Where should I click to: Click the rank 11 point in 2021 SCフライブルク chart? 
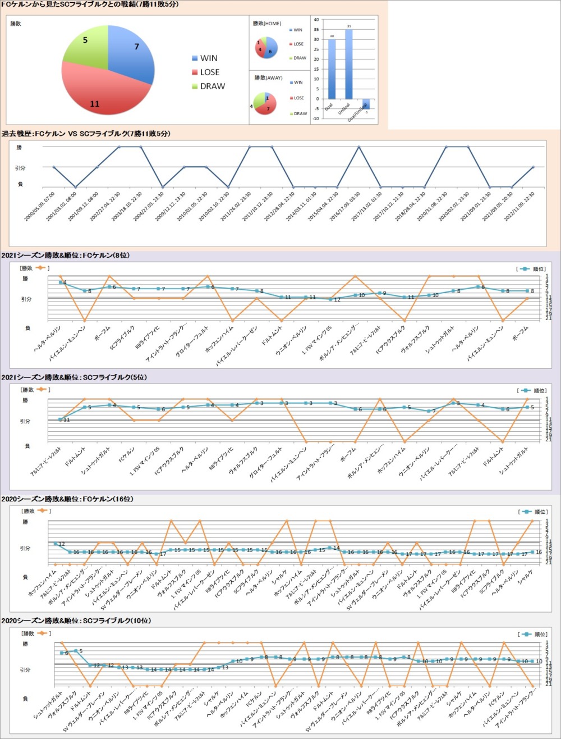(61, 419)
